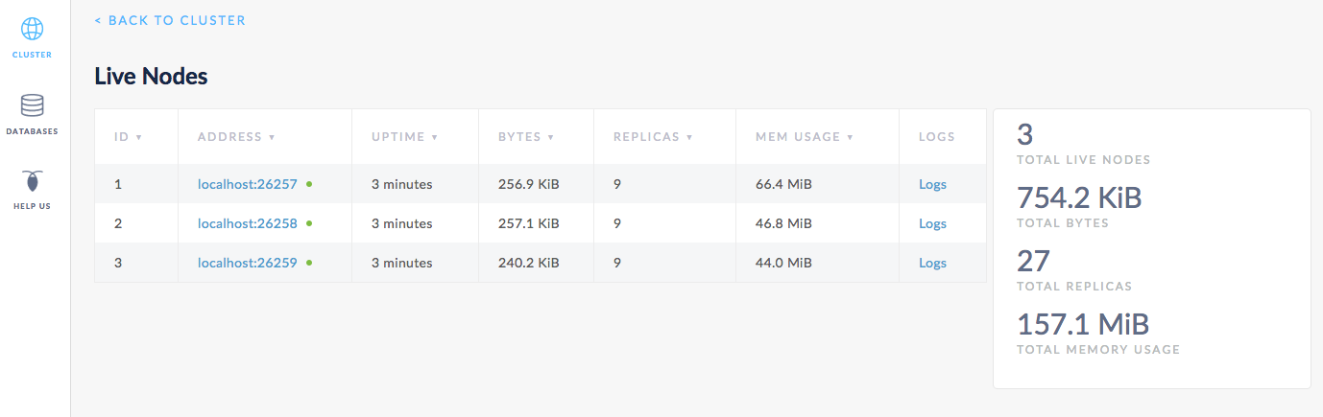Sort nodes by Bytes column arrow
This screenshot has height=417, width=1323.
tap(551, 137)
